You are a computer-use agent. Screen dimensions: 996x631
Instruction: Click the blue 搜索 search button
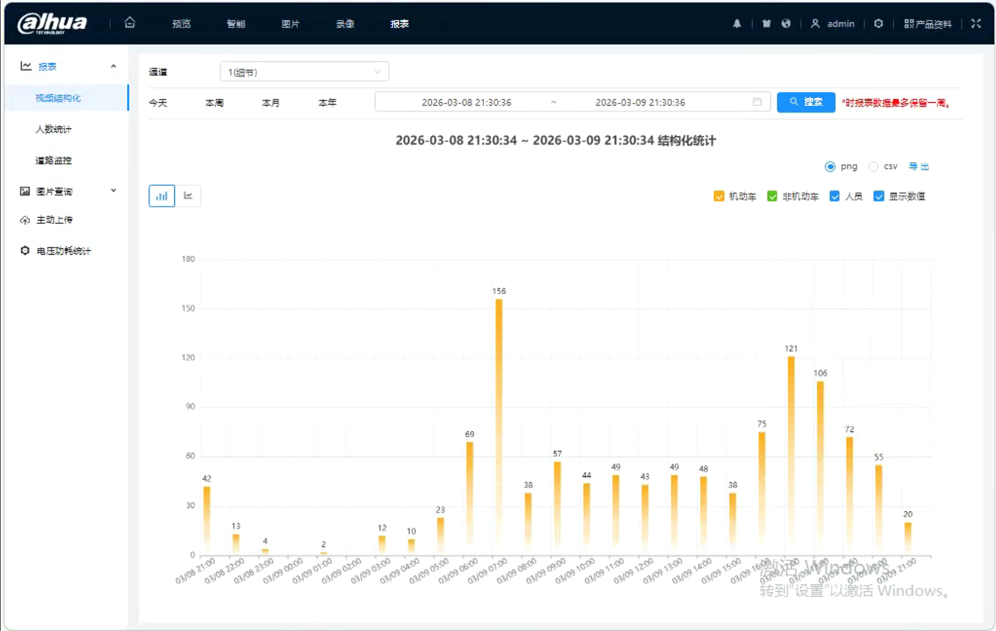click(806, 102)
